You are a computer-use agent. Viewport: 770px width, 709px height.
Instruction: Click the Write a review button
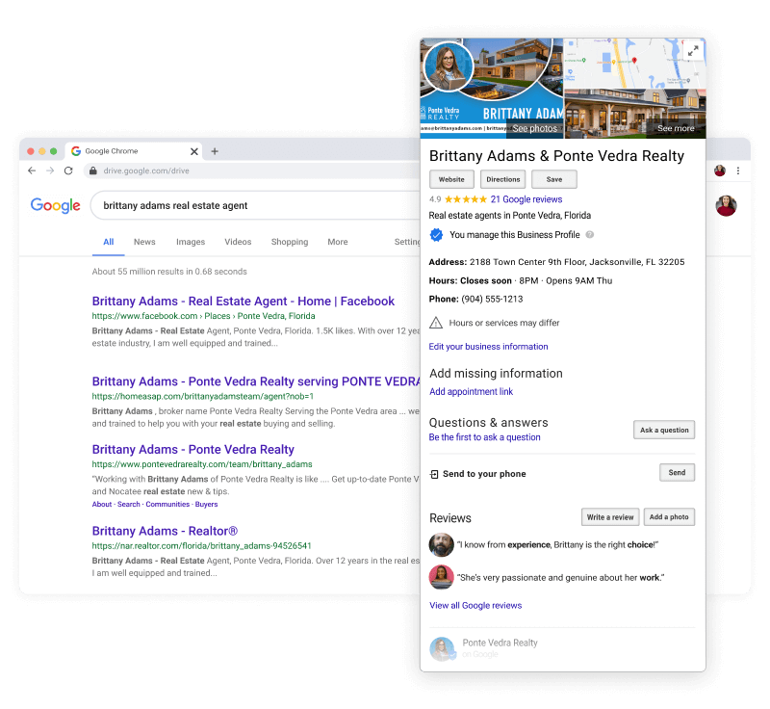[610, 517]
